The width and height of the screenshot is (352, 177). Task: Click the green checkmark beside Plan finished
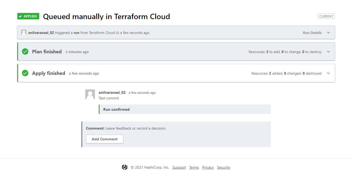click(x=25, y=51)
